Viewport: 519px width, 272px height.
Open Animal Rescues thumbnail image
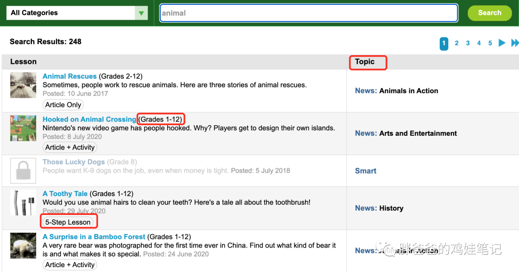(x=23, y=85)
